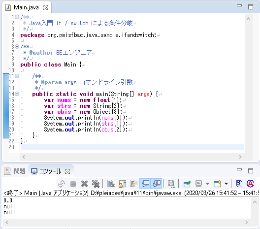260x229 pixels.
Task: Click the red A icon in console toolbar
Action: click(250, 184)
